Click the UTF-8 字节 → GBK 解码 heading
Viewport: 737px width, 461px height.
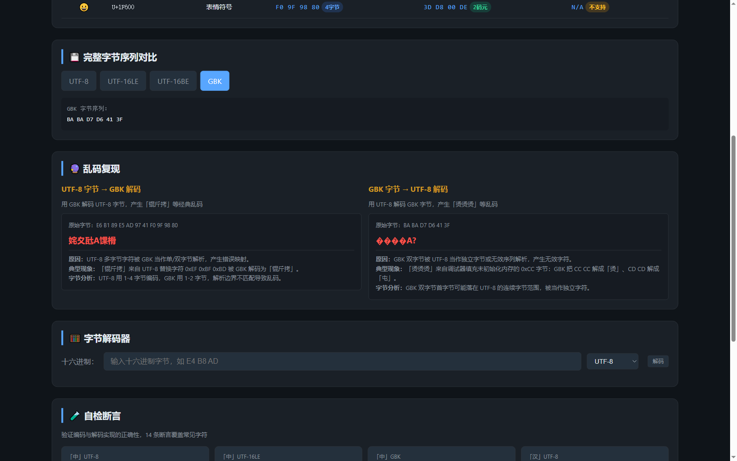coord(101,189)
